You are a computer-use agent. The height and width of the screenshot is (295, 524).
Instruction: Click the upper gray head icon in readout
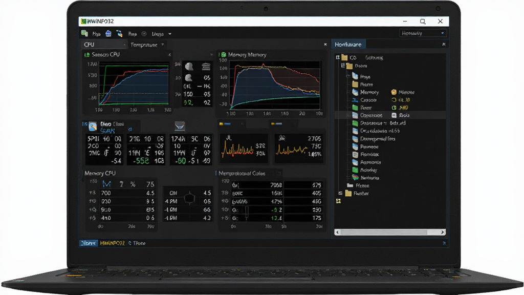coord(189,67)
